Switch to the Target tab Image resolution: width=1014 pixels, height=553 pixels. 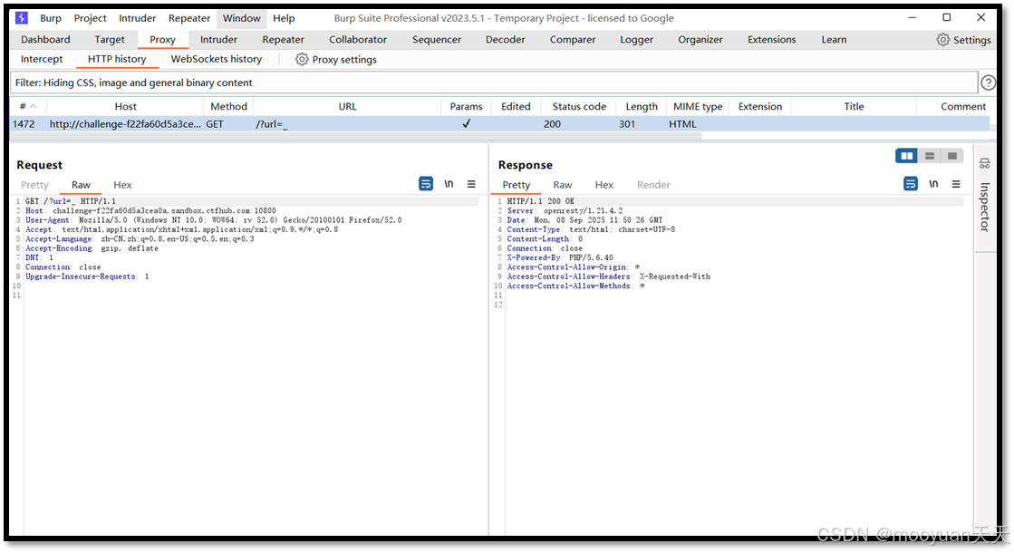[110, 40]
